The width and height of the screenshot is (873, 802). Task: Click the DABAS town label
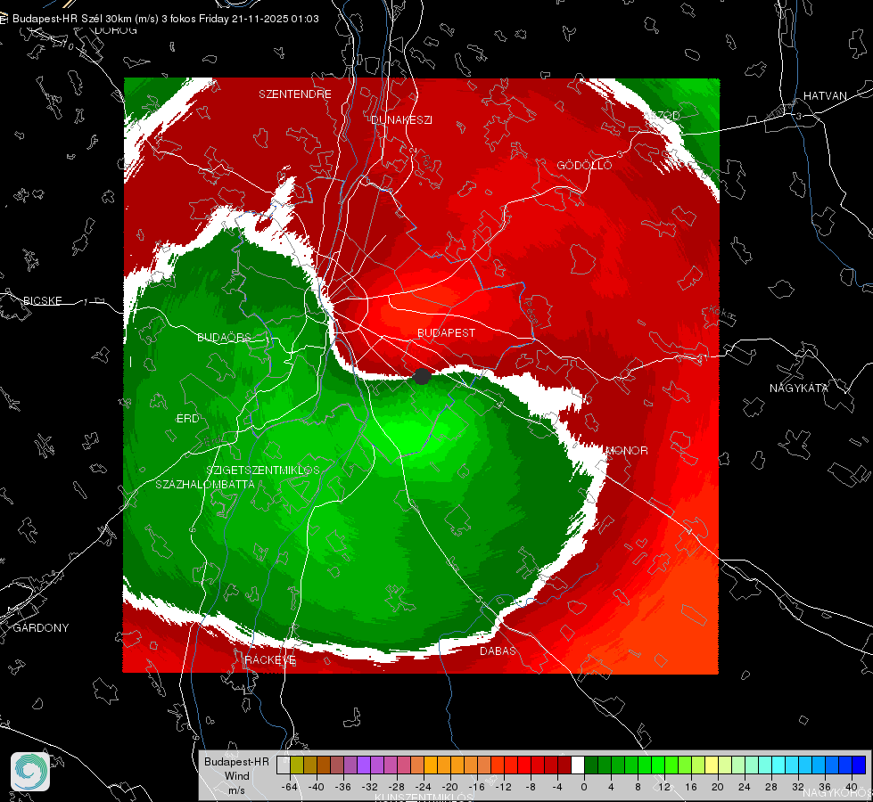[x=498, y=651]
